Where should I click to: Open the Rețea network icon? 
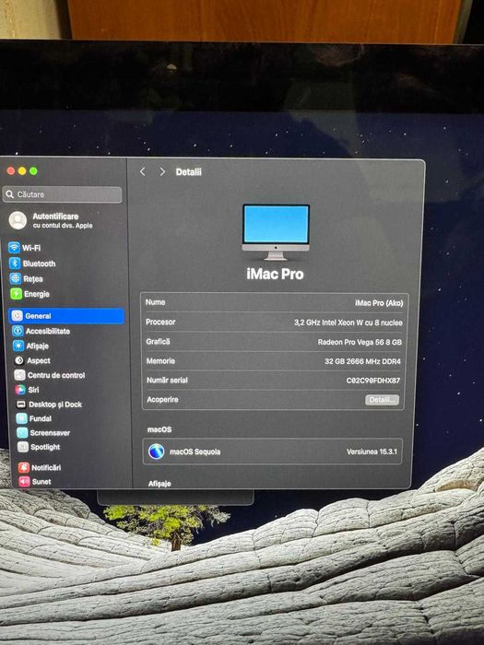[16, 278]
